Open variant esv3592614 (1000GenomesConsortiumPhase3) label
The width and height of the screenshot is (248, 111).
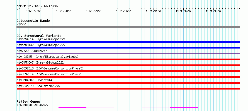[x=50, y=74]
